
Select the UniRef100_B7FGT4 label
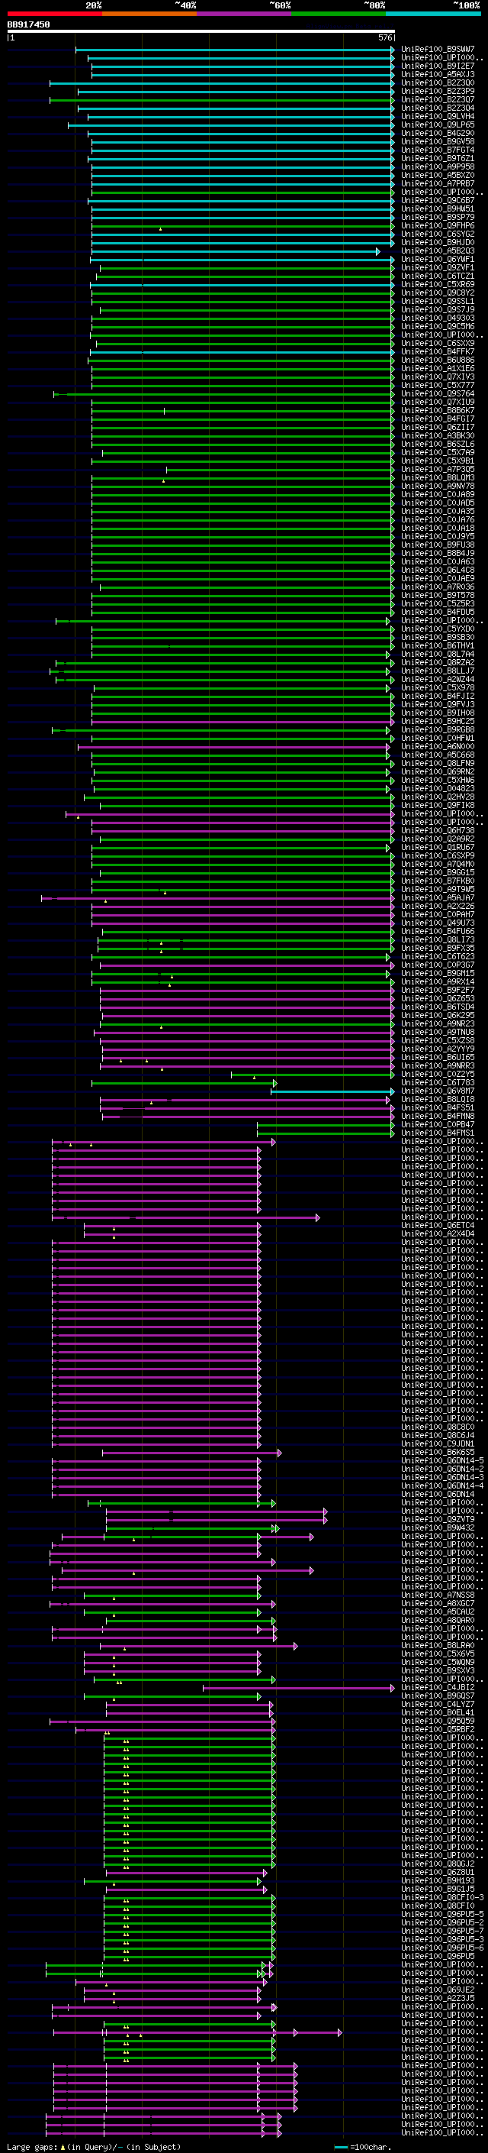tap(438, 150)
